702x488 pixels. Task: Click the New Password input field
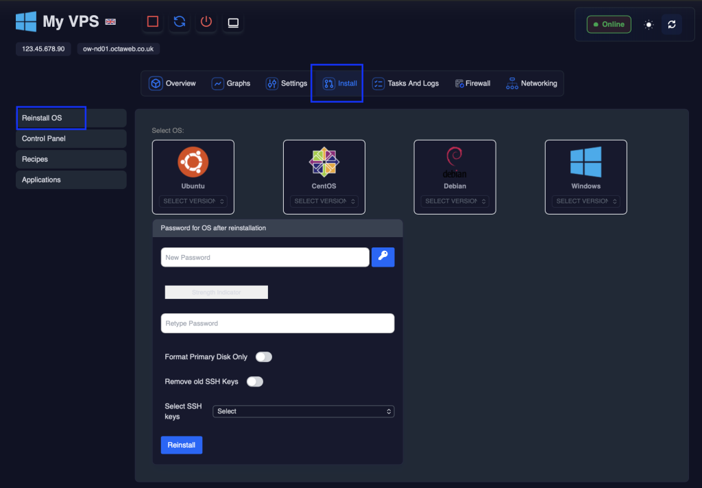pos(265,258)
